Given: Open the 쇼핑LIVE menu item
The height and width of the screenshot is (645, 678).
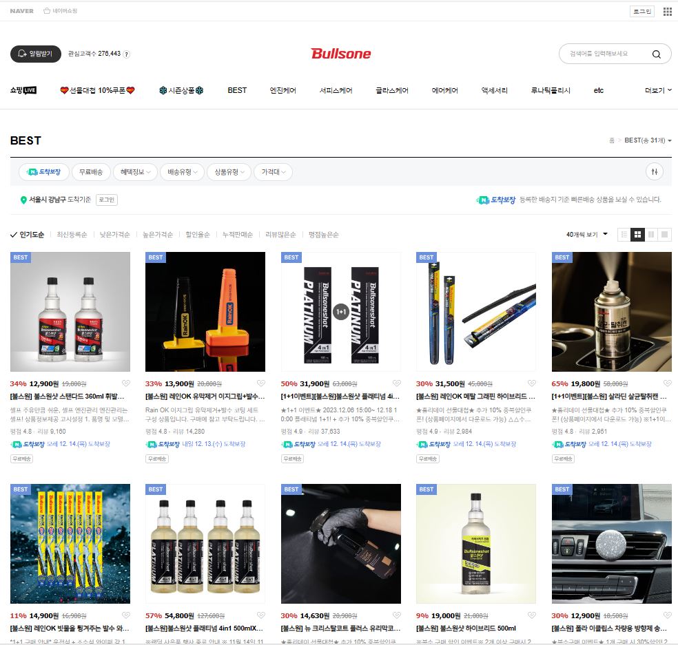Looking at the screenshot, I should [23, 90].
